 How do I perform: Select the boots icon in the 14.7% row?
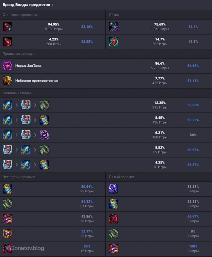click(x=114, y=42)
